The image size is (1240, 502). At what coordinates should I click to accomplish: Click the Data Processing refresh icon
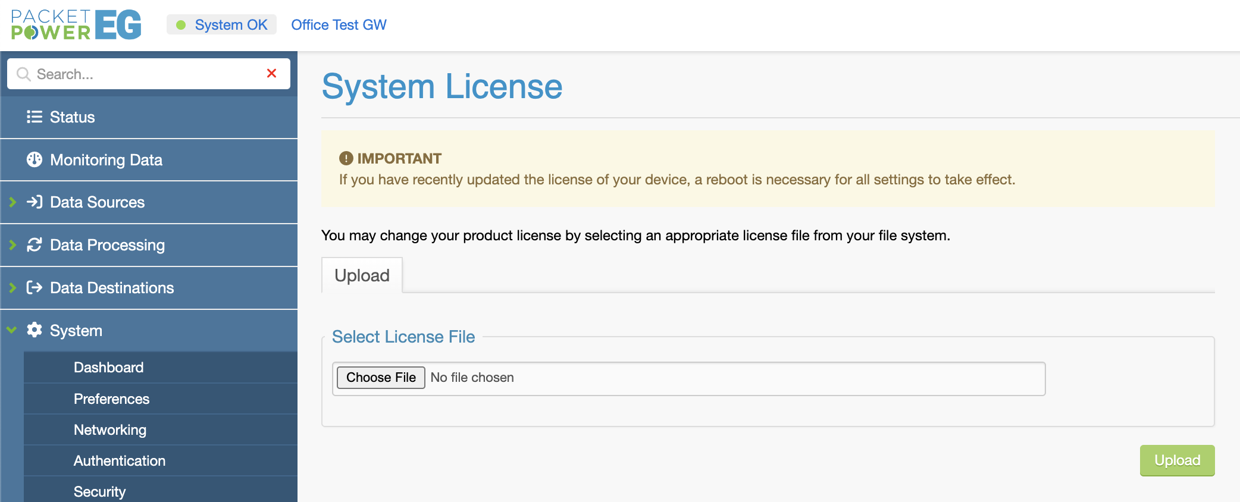pos(35,245)
